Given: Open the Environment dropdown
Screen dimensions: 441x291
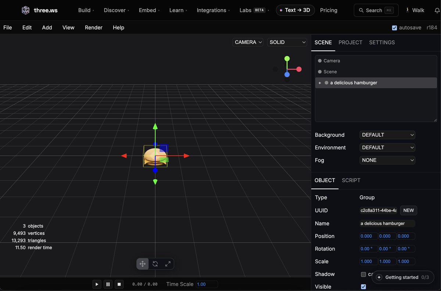Looking at the screenshot, I should pyautogui.click(x=387, y=148).
